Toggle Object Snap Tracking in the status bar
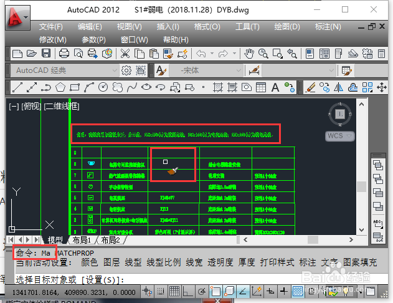The image size is (393, 303). pos(243,291)
